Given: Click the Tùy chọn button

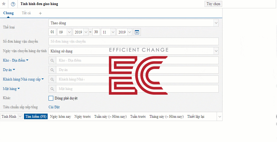Looking at the screenshot, I should (213, 4).
